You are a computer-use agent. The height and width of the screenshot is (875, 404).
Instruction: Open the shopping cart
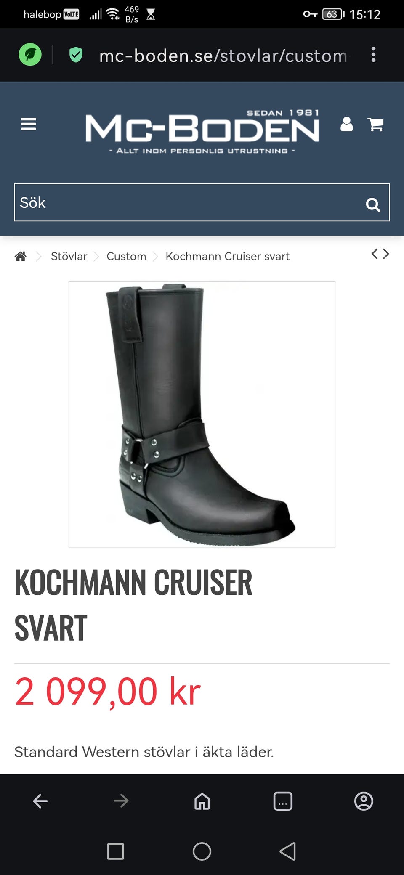click(x=375, y=125)
